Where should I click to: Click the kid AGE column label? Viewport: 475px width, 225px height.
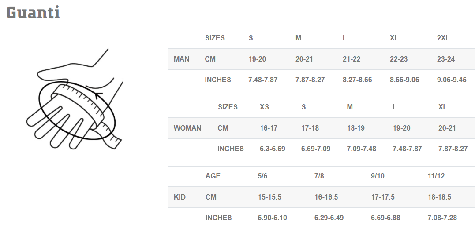pos(213,176)
